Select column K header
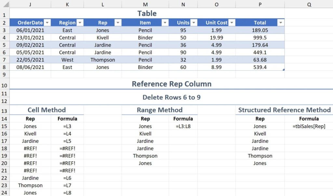The image size is (333, 196). pyautogui.click(x=67, y=4)
